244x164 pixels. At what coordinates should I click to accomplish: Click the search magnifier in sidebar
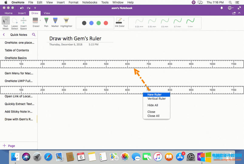[x=34, y=35]
